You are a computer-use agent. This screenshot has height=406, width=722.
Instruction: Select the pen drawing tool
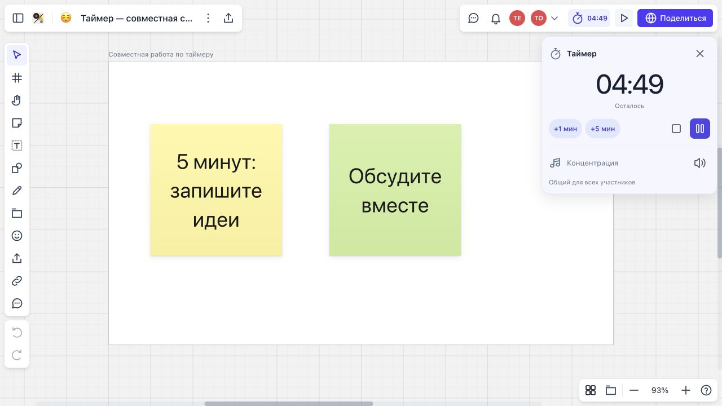click(x=17, y=191)
